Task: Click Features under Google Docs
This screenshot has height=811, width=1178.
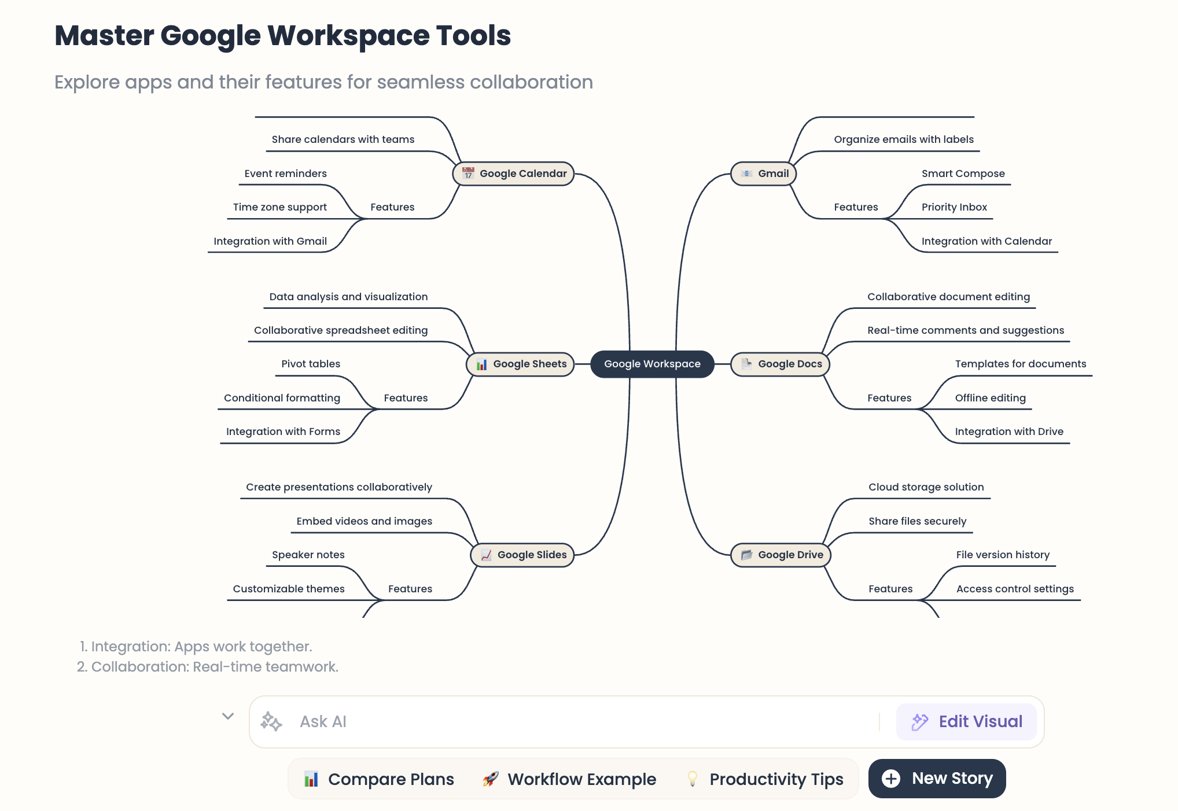Action: pos(889,398)
